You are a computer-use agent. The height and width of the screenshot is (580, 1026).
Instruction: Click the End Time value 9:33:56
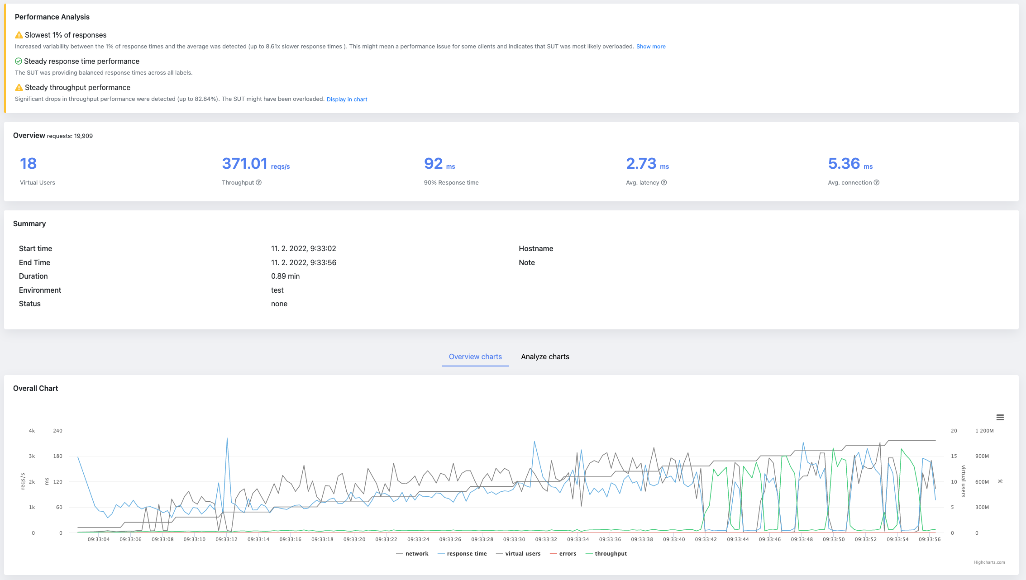coord(304,263)
